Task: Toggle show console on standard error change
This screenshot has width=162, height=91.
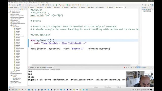Action: pyautogui.click(x=139, y=67)
